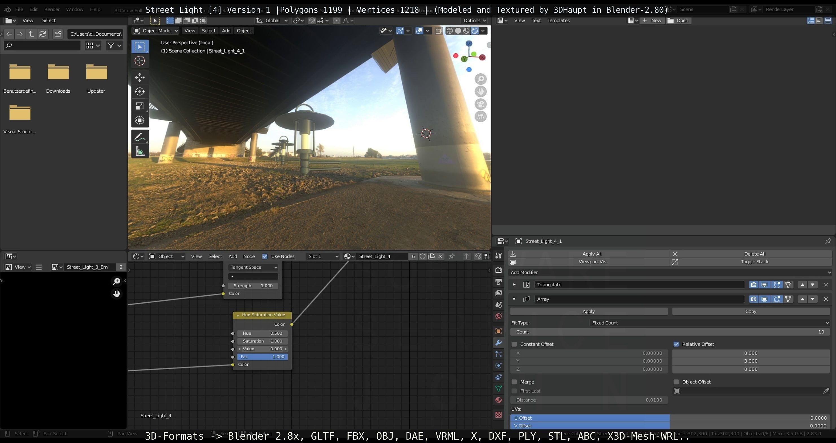Open the Render menu
The height and width of the screenshot is (443, 836).
click(52, 9)
